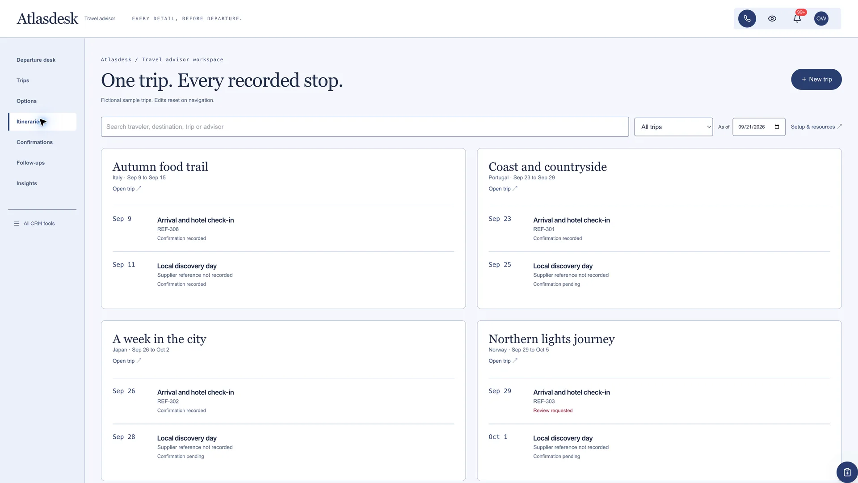Select Itineraries in sidebar

click(42, 122)
